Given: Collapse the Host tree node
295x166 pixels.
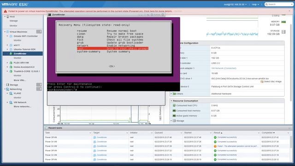Looking at the screenshot, I should tap(5, 17).
